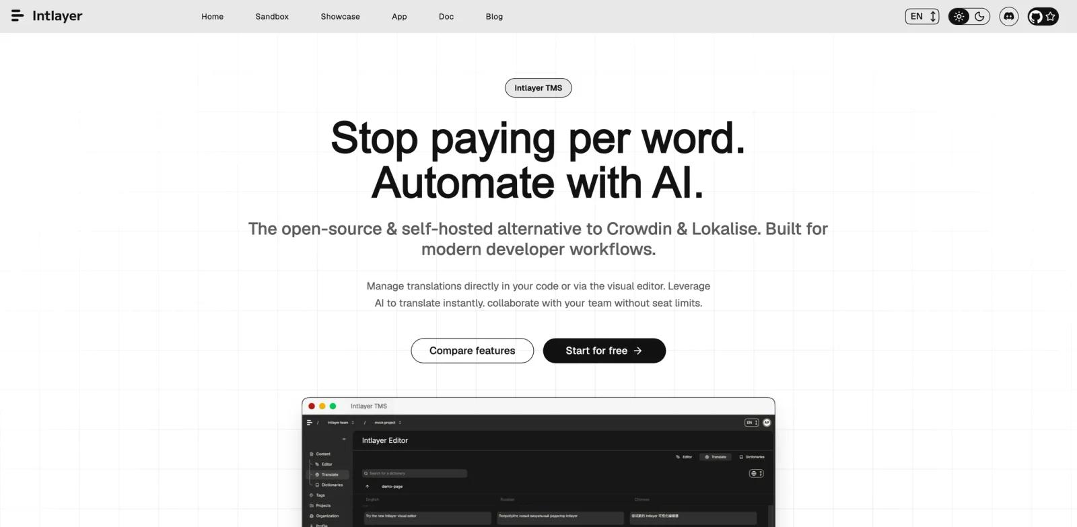The width and height of the screenshot is (1077, 527).
Task: Open the Discord community link
Action: tap(1008, 16)
